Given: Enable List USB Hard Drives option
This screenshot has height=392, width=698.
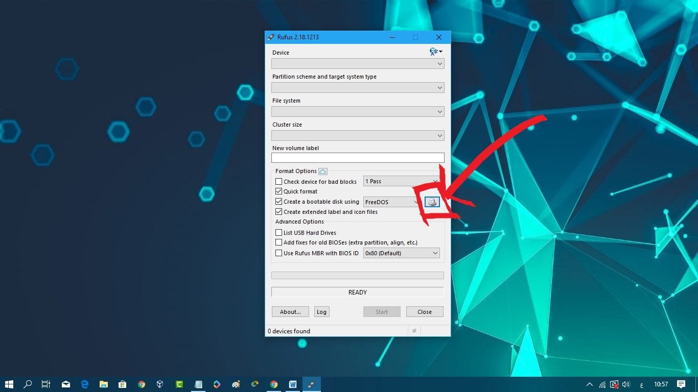Looking at the screenshot, I should click(x=279, y=233).
